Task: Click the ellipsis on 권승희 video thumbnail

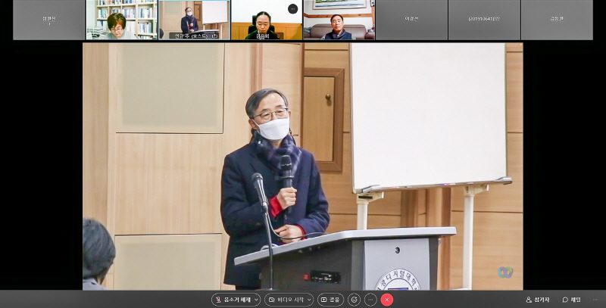Action: pyautogui.click(x=293, y=9)
